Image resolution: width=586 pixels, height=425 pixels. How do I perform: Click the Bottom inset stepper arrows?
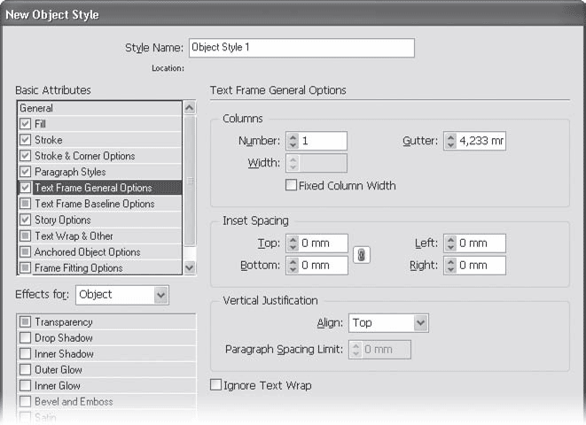291,265
